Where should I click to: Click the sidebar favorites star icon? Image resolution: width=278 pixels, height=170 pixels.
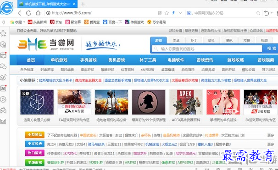3,33
